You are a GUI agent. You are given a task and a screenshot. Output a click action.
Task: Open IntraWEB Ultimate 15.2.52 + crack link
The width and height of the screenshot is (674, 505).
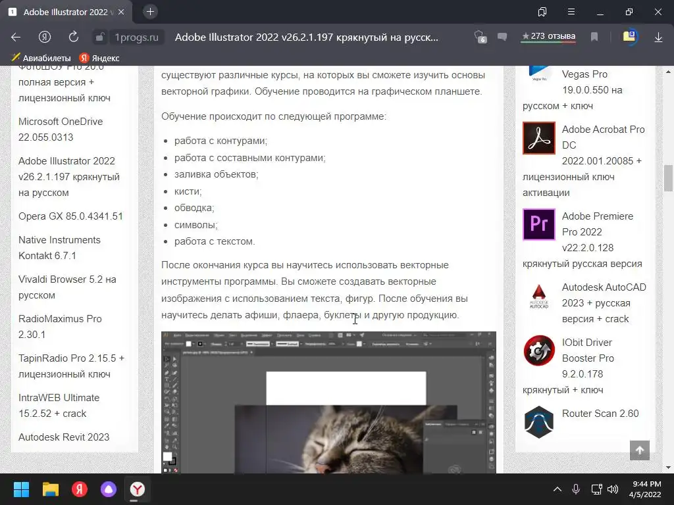pyautogui.click(x=59, y=405)
